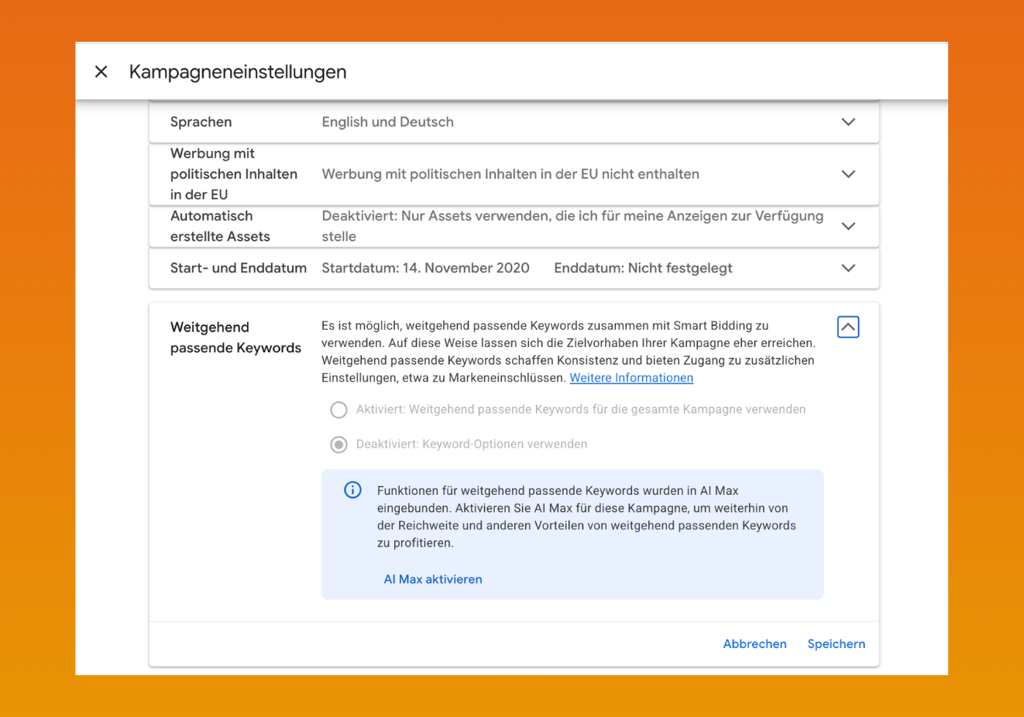Select Aktiviert: Weitgehend passende Keywords radio button
This screenshot has height=717, width=1024.
[x=338, y=410]
